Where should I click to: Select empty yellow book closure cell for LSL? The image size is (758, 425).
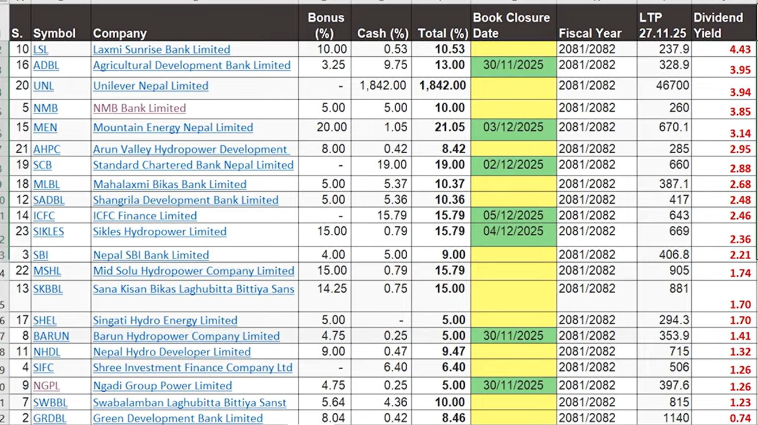coord(513,50)
